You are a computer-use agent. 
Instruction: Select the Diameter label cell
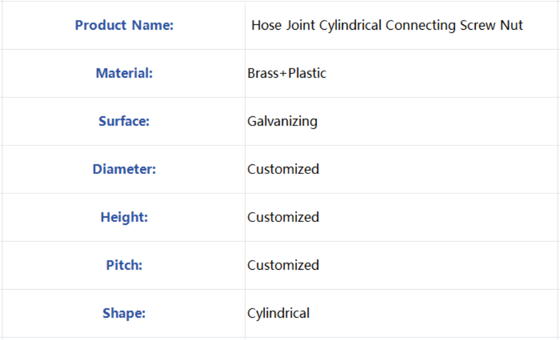124,169
